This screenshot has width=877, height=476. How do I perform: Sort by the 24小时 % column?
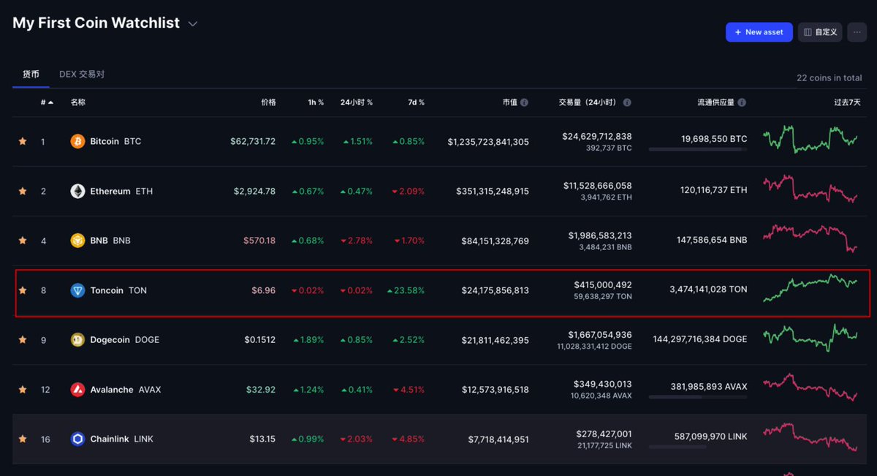pos(357,102)
